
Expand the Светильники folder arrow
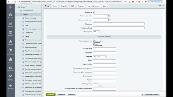(21, 33)
